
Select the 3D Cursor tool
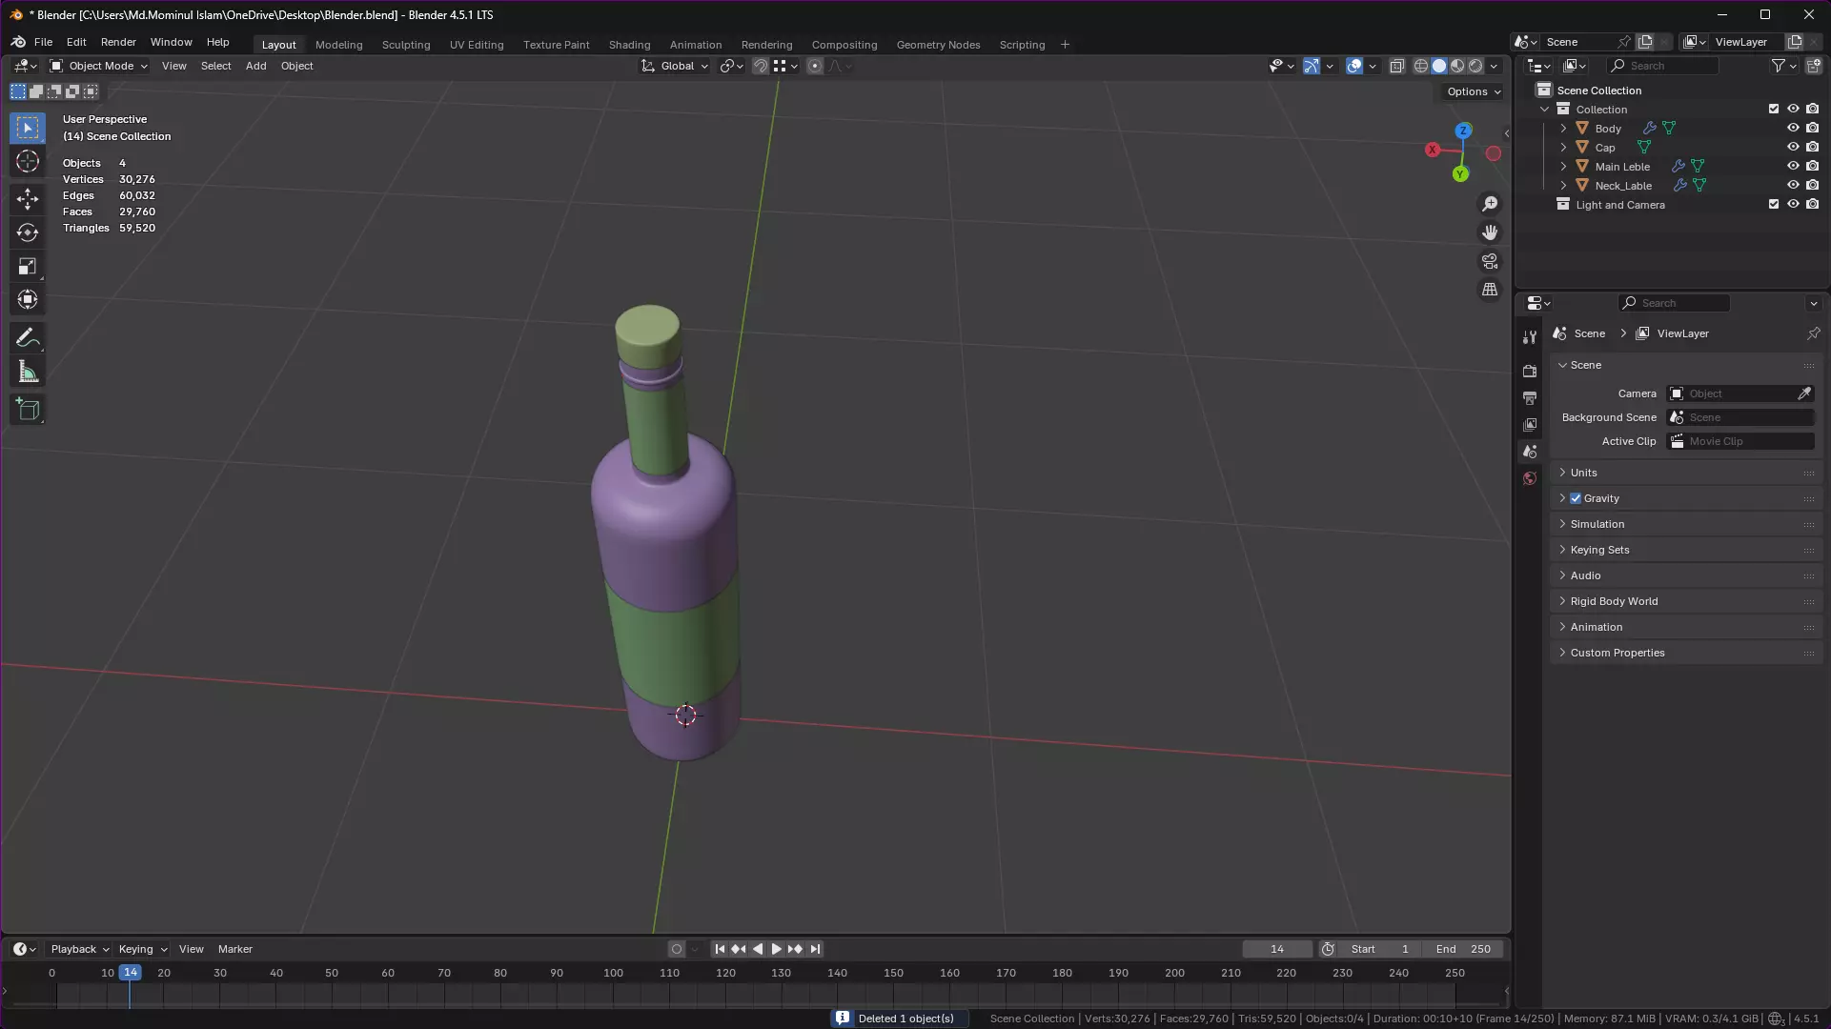pyautogui.click(x=28, y=161)
